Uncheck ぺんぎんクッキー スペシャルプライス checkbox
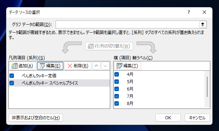Screen dimensions: 219x131 [x=12, y=83]
